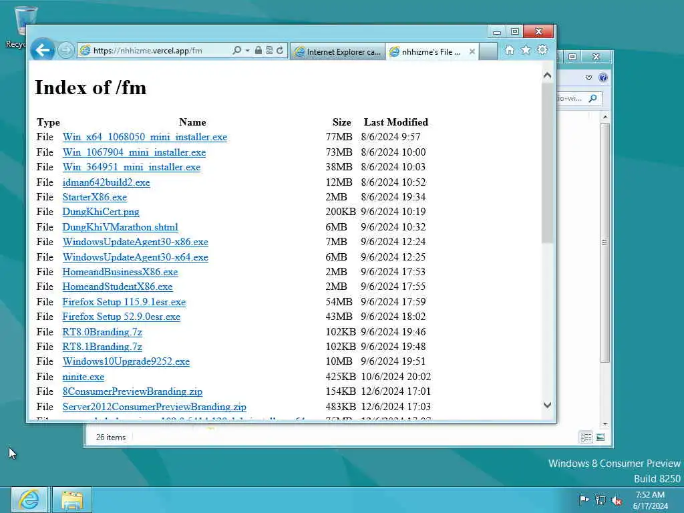Image resolution: width=684 pixels, height=513 pixels.
Task: Click WindowsUpdateAgent30-x64.exe link
Action: point(135,257)
